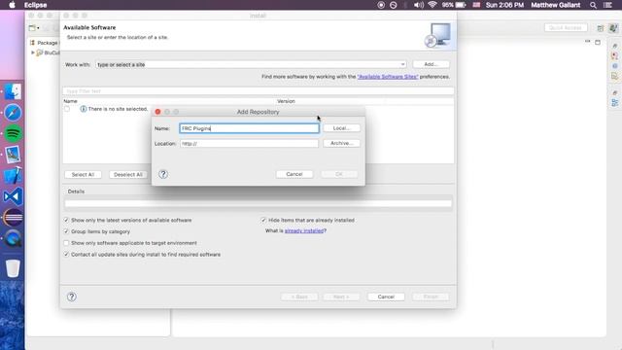Click the screen recording icon in the menu bar
The image size is (622, 350).
(381, 5)
